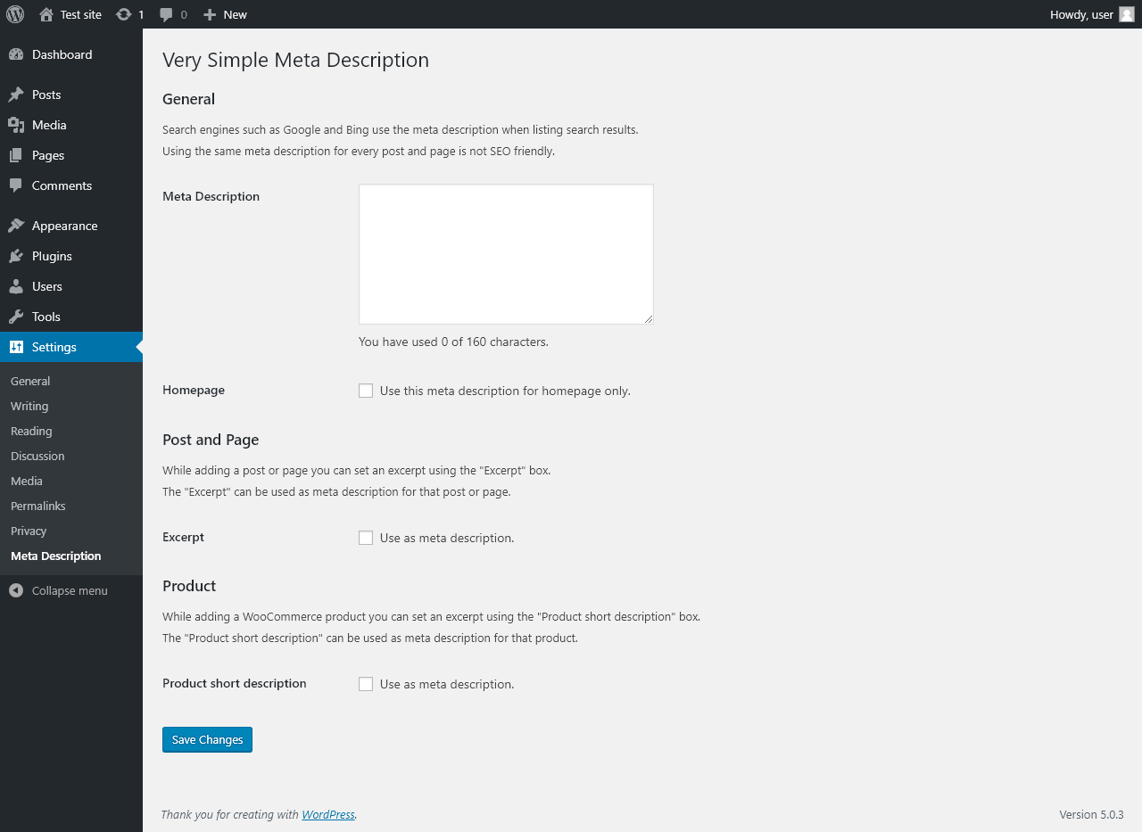This screenshot has width=1142, height=832.
Task: Click the Posts pushpin icon
Action: 16,95
